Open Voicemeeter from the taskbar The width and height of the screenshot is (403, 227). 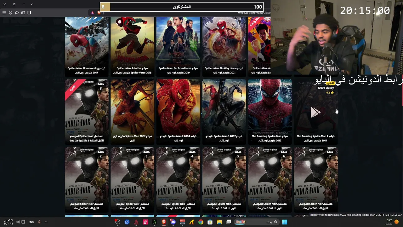182,222
